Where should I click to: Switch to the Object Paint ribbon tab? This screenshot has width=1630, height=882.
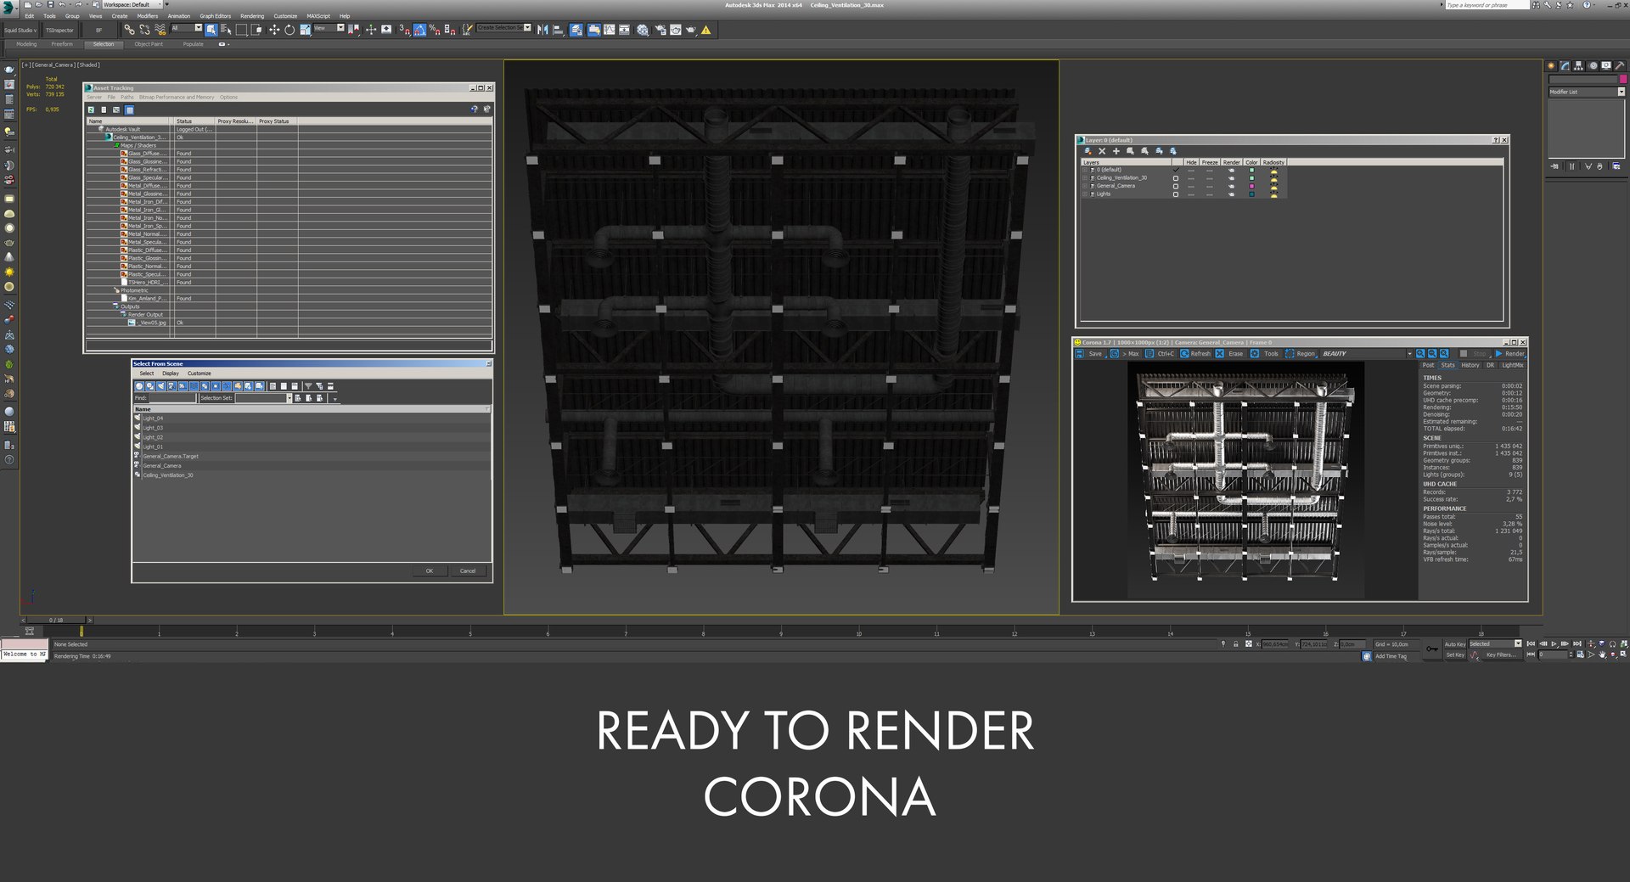coord(149,44)
